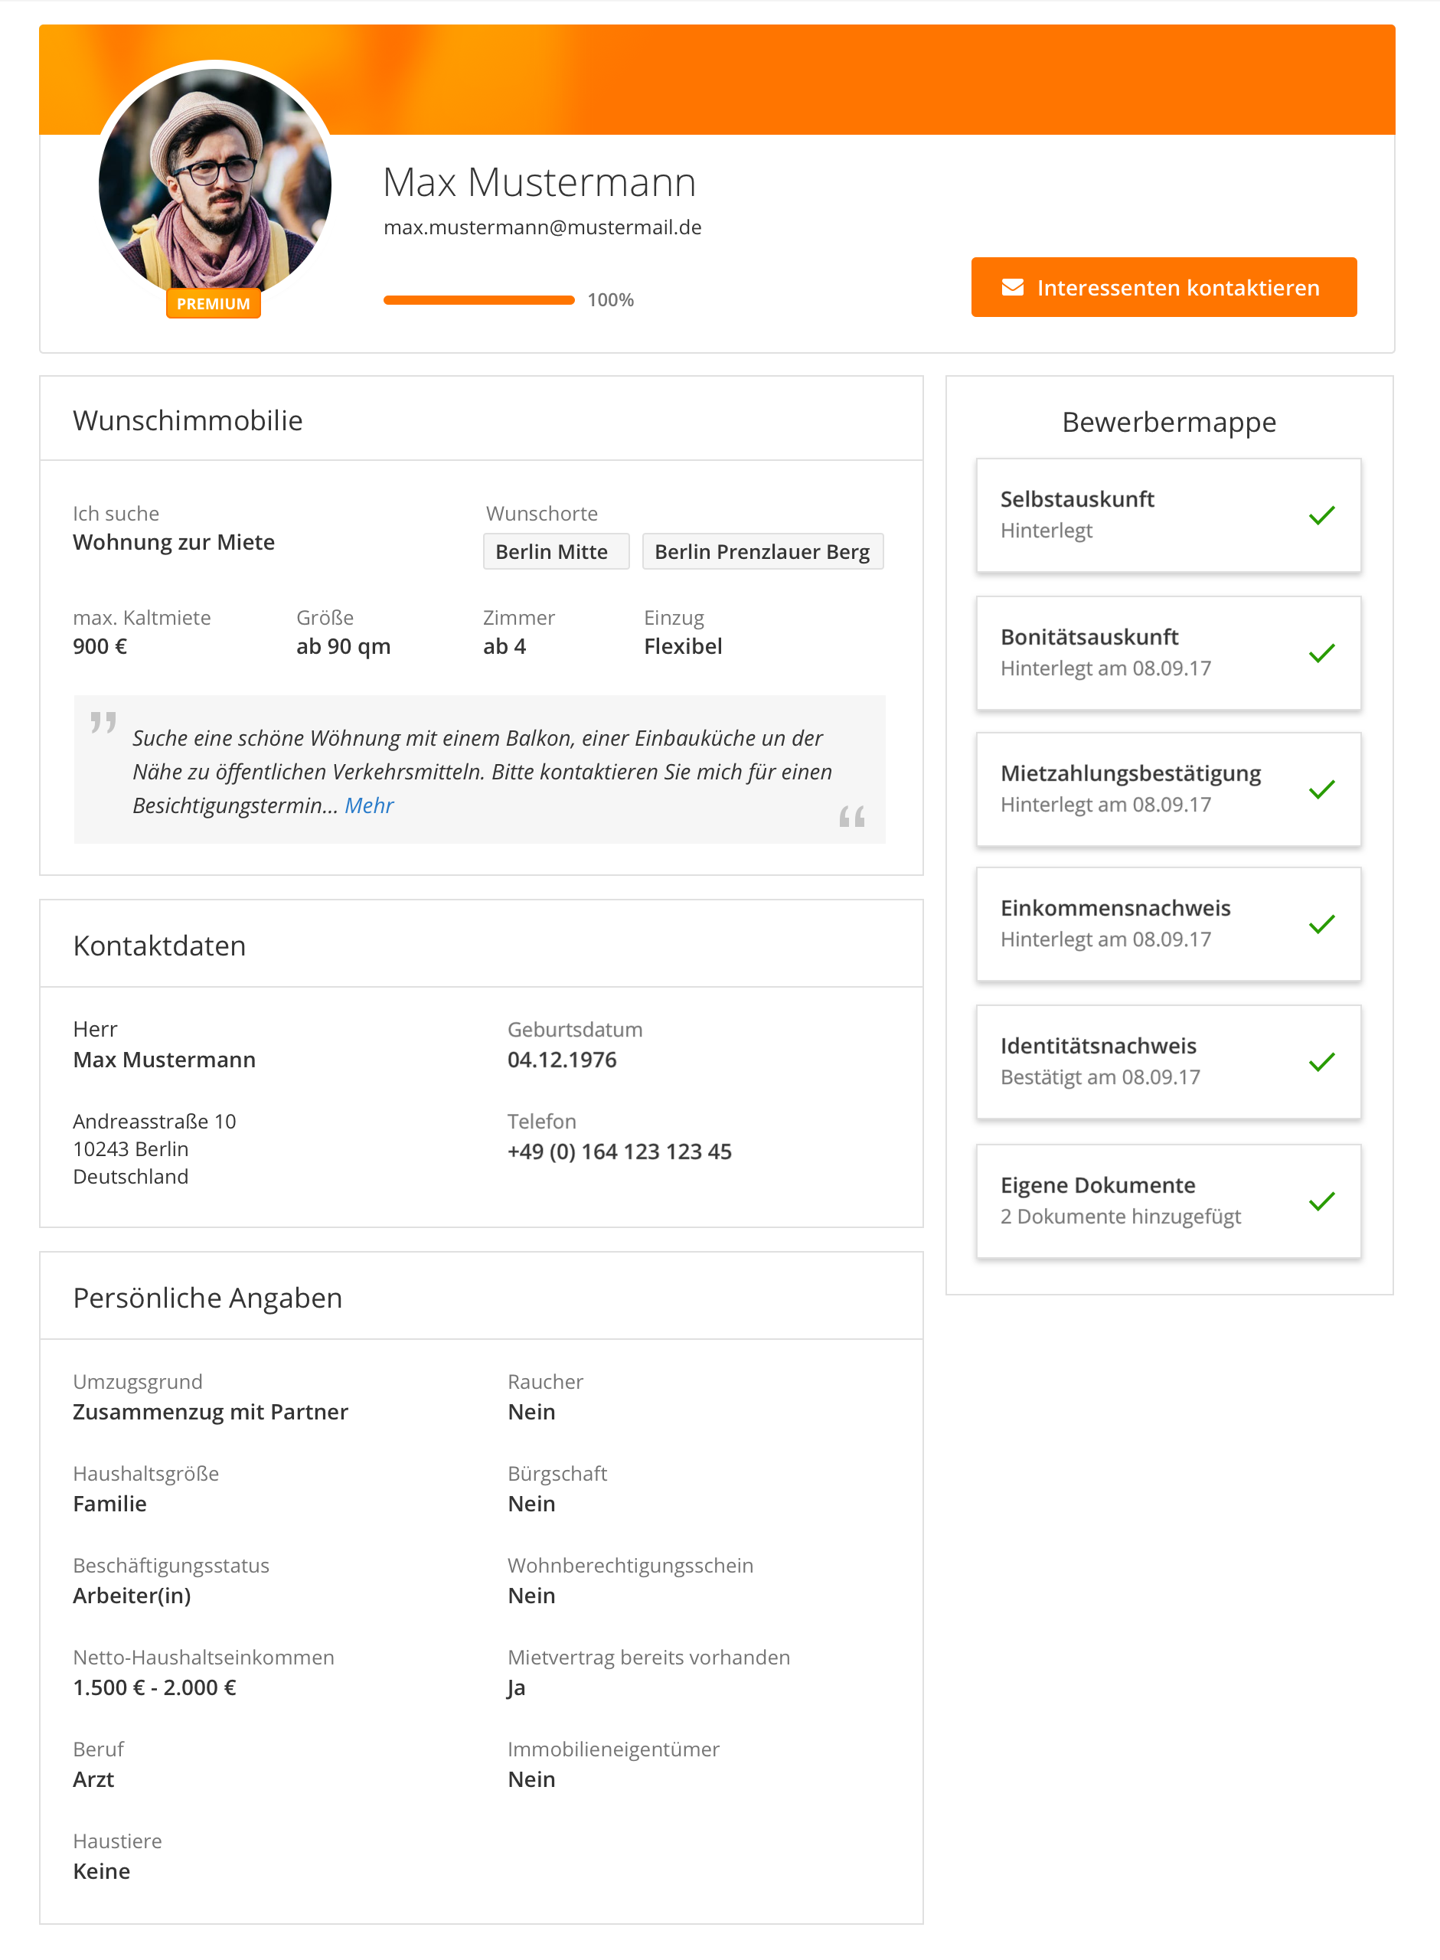Click green checkmark next to Selbstauskunft
Viewport: 1440px width, 1960px height.
(x=1321, y=515)
